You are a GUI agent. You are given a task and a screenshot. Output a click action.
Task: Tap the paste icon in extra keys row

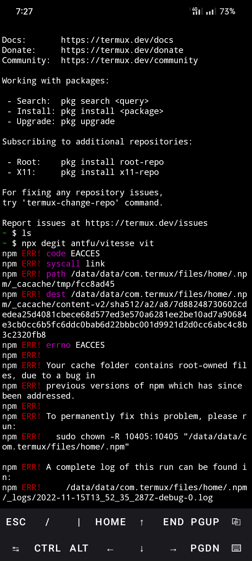(x=237, y=522)
